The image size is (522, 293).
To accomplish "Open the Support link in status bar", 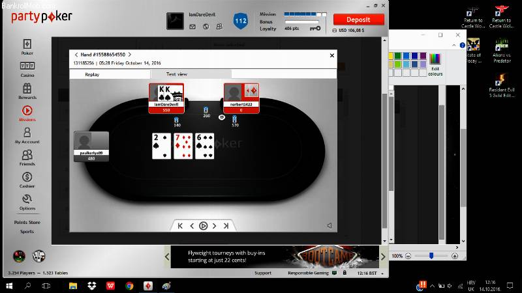I will pyautogui.click(x=263, y=273).
